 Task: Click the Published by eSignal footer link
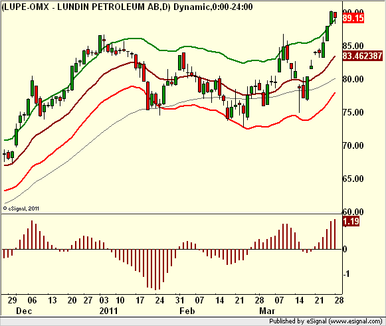pyautogui.click(x=326, y=321)
